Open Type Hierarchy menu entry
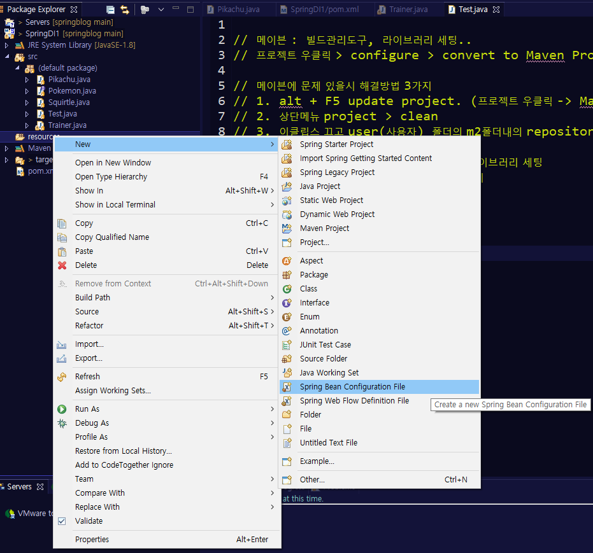Screen dimensions: 593x553 111,177
